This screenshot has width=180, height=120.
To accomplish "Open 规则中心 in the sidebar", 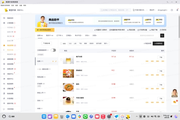I will (10, 79).
